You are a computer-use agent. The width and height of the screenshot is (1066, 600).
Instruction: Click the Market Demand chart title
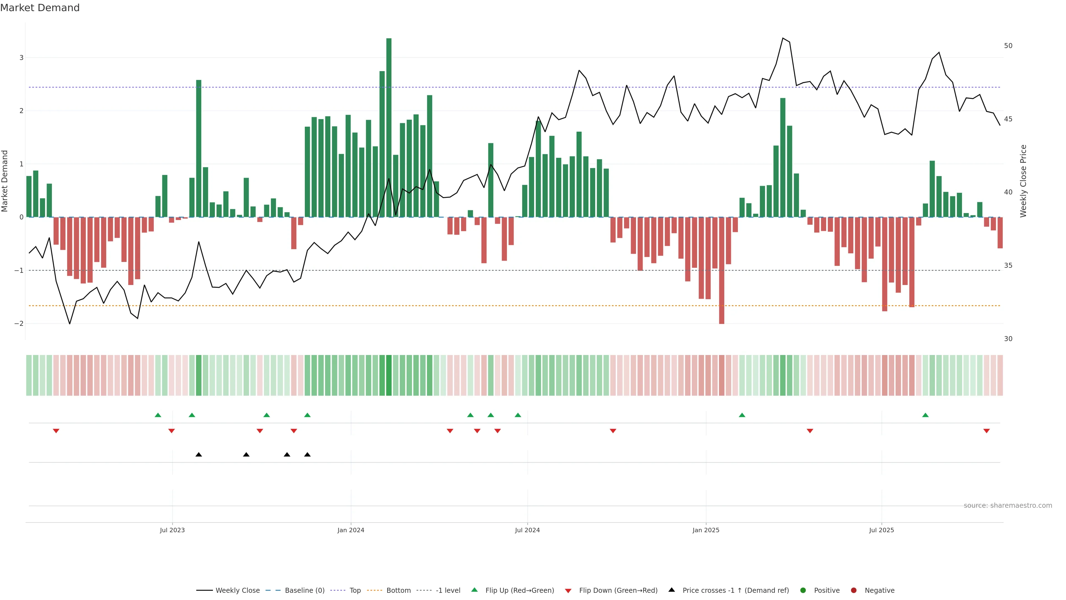[40, 8]
